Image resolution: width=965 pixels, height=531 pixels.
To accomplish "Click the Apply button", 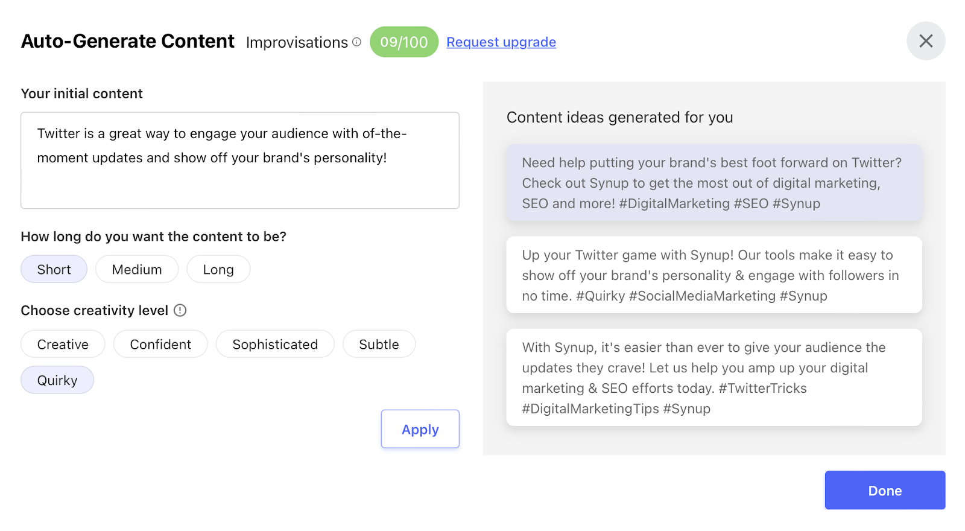I will pyautogui.click(x=420, y=429).
